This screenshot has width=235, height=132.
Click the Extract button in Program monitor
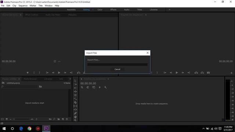point(202,73)
